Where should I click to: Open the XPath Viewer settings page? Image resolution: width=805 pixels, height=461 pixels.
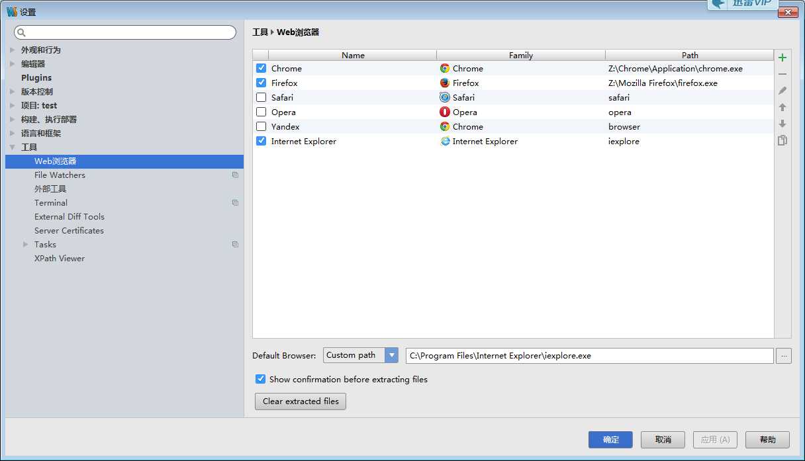60,259
